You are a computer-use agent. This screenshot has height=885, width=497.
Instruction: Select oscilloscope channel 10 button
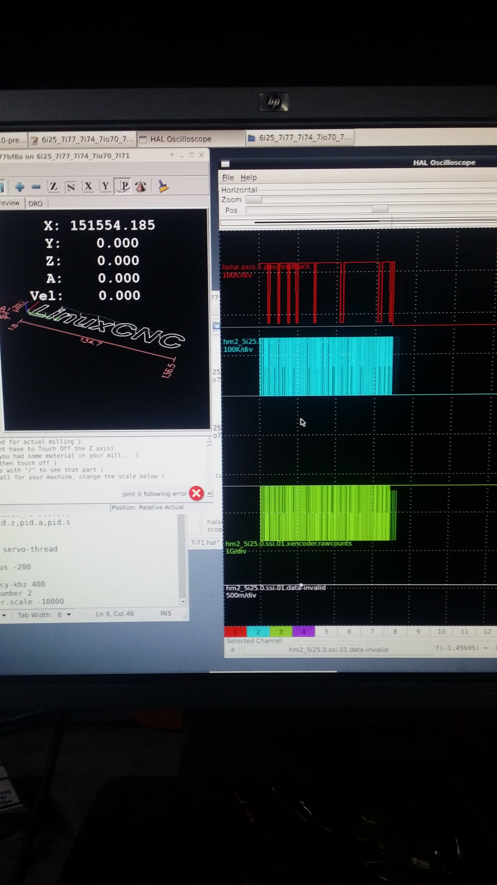coord(441,631)
